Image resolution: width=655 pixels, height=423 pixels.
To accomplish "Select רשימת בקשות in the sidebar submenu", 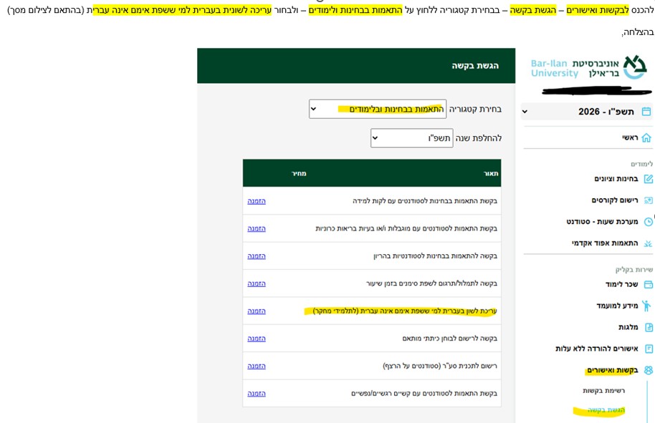I will 603,391.
